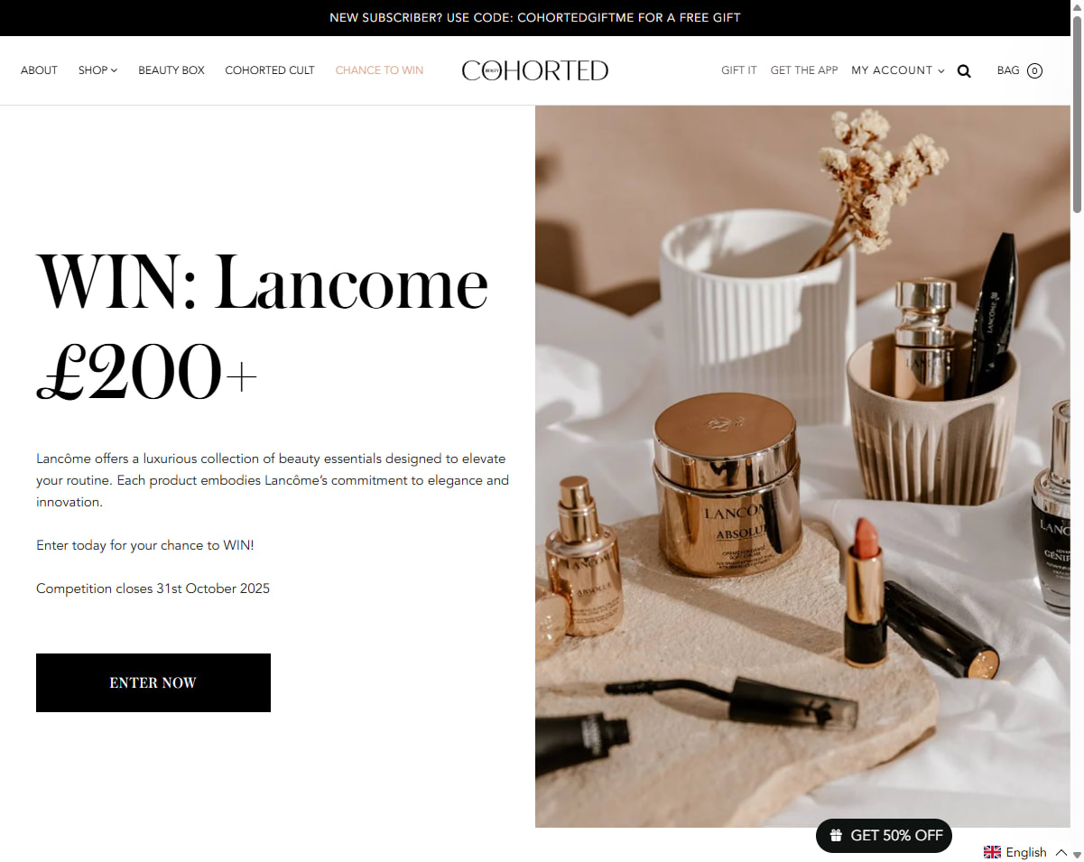Image resolution: width=1084 pixels, height=862 pixels.
Task: Click the UK flag language icon
Action: [x=992, y=852]
